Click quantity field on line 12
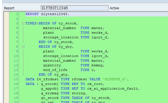168x103 pixels. pyautogui.click(x=52, y=65)
